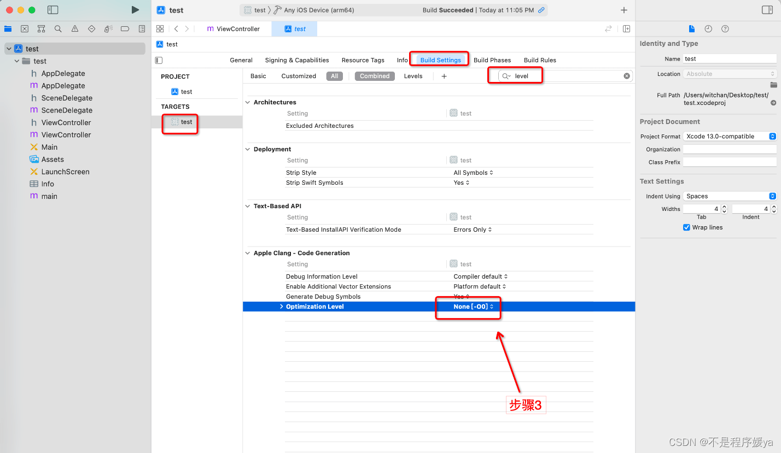
Task: Clear the build settings search field
Action: pos(627,76)
